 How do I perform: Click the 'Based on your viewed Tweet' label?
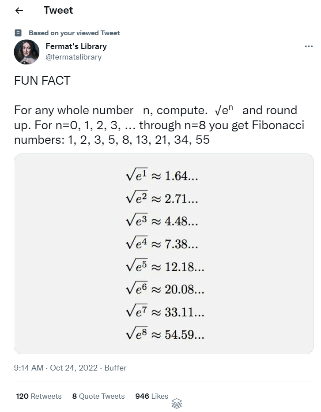pos(74,33)
